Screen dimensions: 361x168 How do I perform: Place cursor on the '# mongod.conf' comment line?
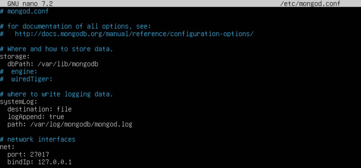click(x=24, y=11)
